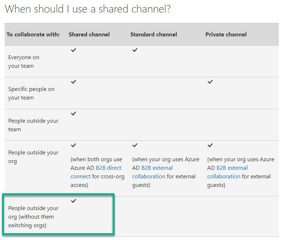Click outside org Shared channel checkmark
Screen dimensions: 283x240
tap(74, 145)
